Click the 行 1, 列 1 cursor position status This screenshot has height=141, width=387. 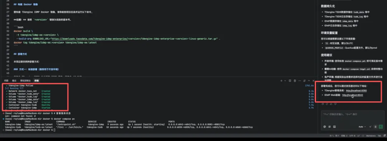pos(334,136)
